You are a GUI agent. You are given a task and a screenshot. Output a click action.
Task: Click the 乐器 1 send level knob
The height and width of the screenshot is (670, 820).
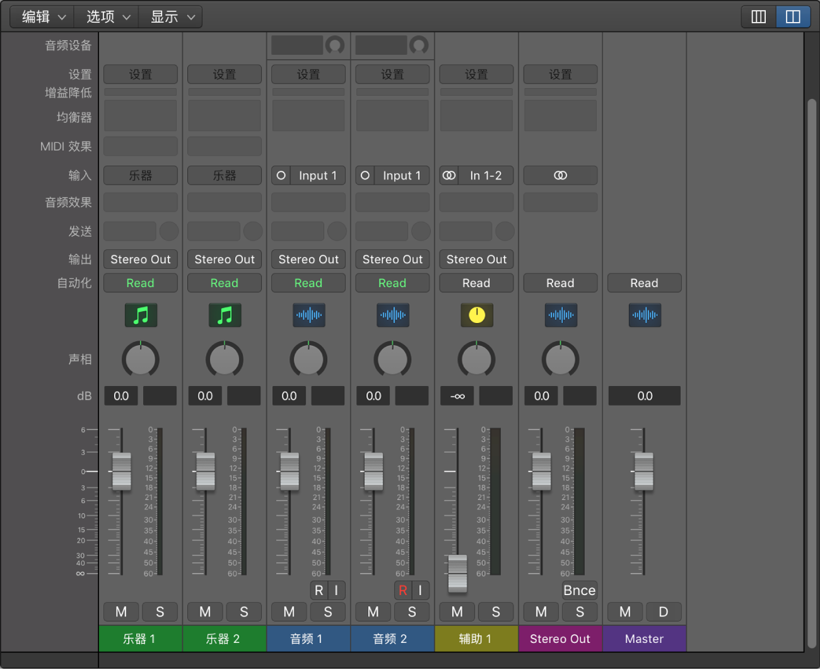click(x=169, y=231)
